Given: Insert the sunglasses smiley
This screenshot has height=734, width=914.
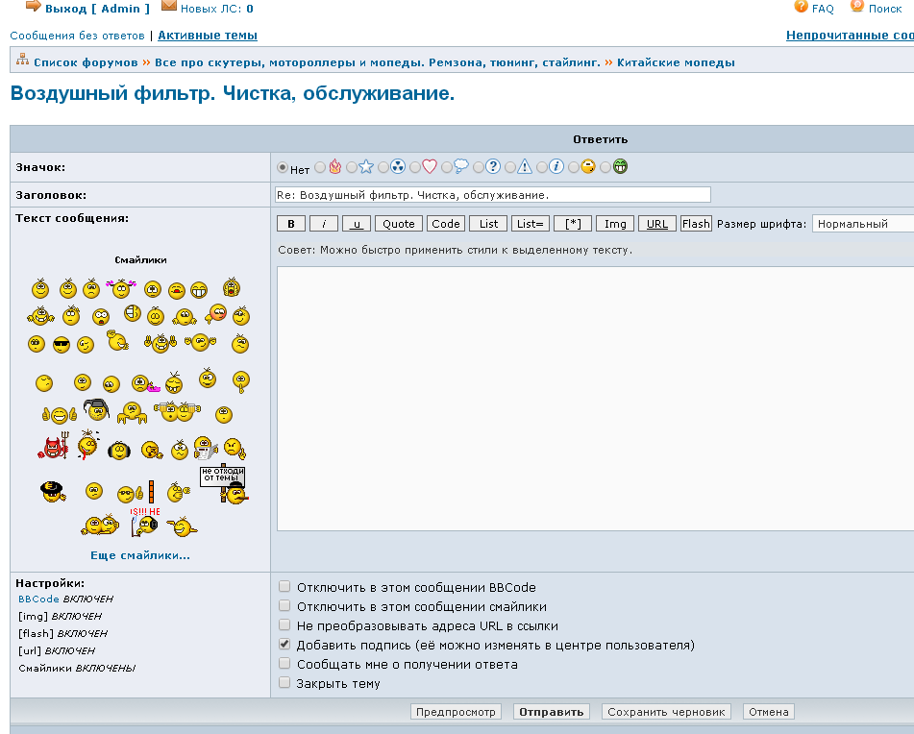Looking at the screenshot, I should tap(62, 345).
